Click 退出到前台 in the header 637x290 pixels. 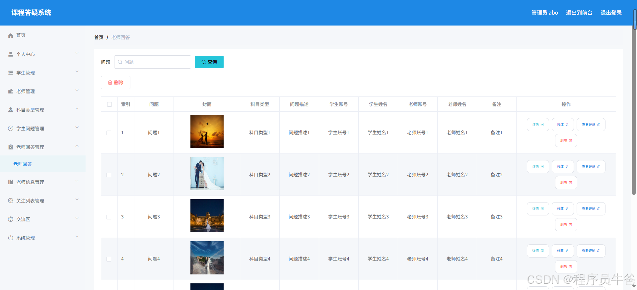(579, 13)
